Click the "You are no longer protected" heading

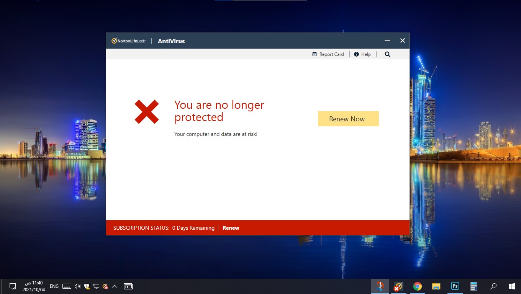point(219,111)
